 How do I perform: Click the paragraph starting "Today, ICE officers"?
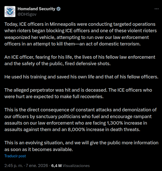click(80, 34)
